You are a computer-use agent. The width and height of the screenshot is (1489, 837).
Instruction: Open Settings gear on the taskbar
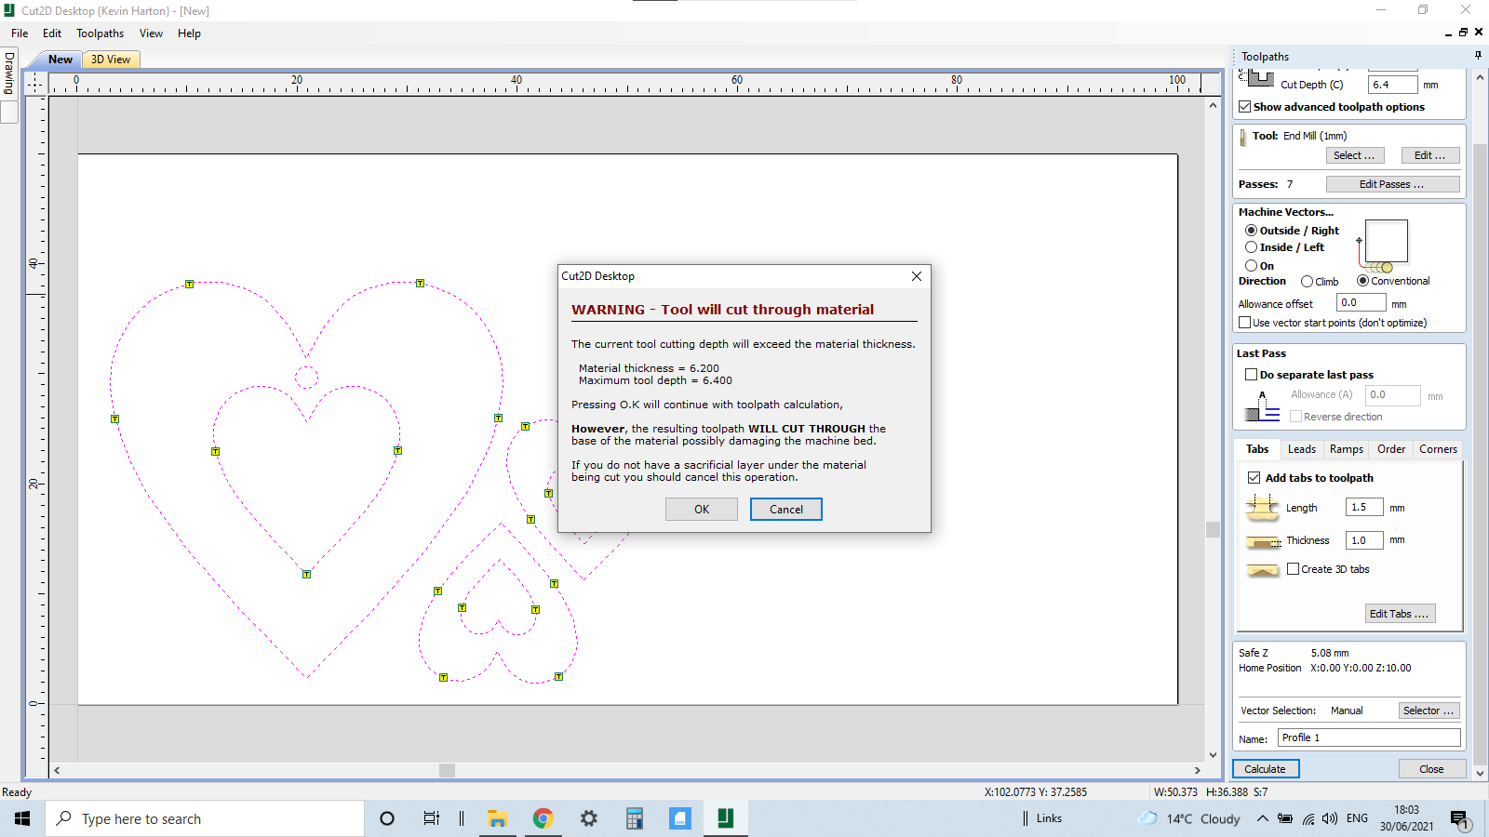click(588, 818)
